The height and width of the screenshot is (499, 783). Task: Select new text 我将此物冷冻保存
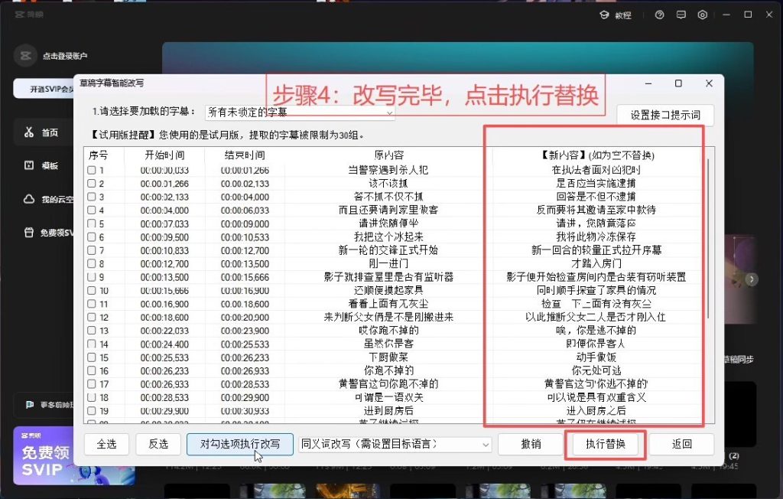tap(596, 236)
